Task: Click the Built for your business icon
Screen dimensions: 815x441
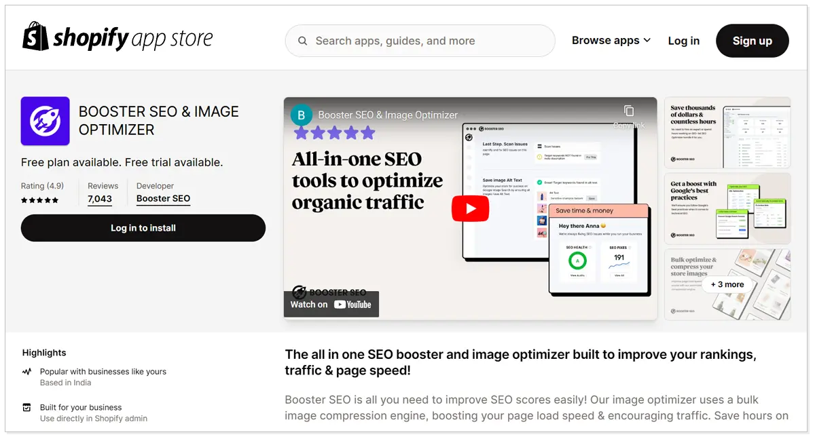Action: tap(26, 408)
